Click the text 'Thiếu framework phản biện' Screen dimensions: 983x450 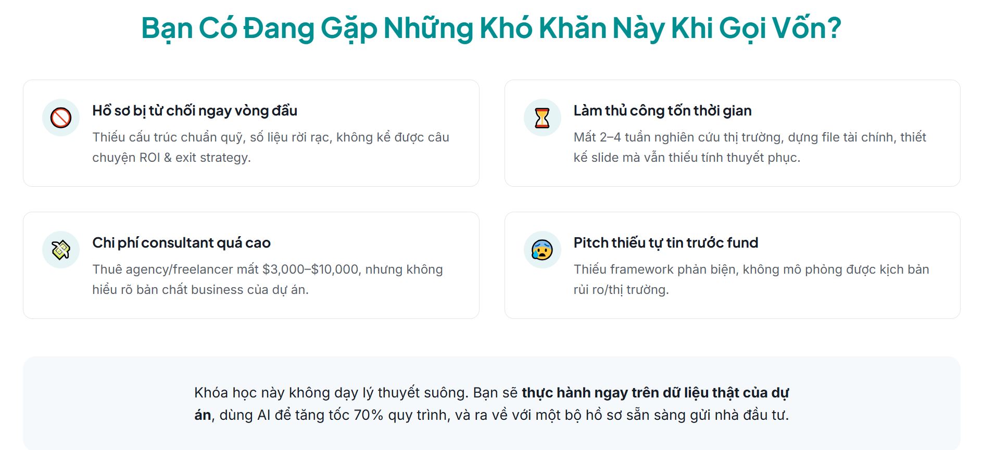656,269
